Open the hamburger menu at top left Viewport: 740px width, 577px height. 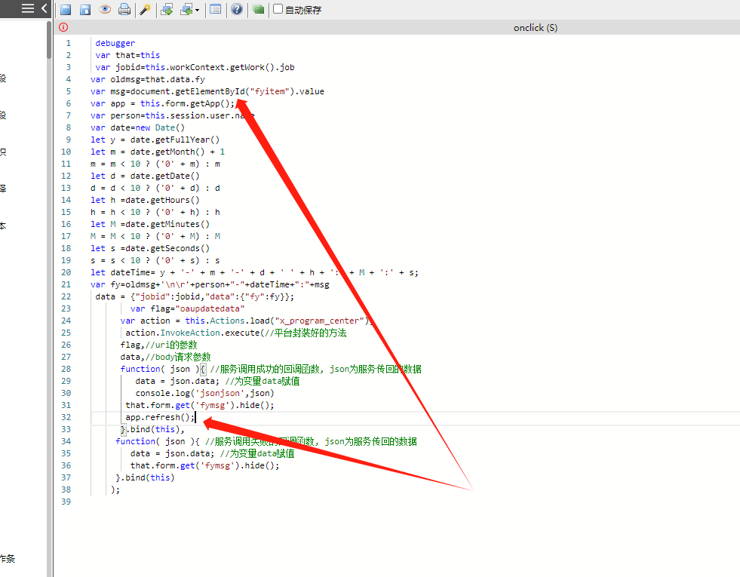coord(27,8)
